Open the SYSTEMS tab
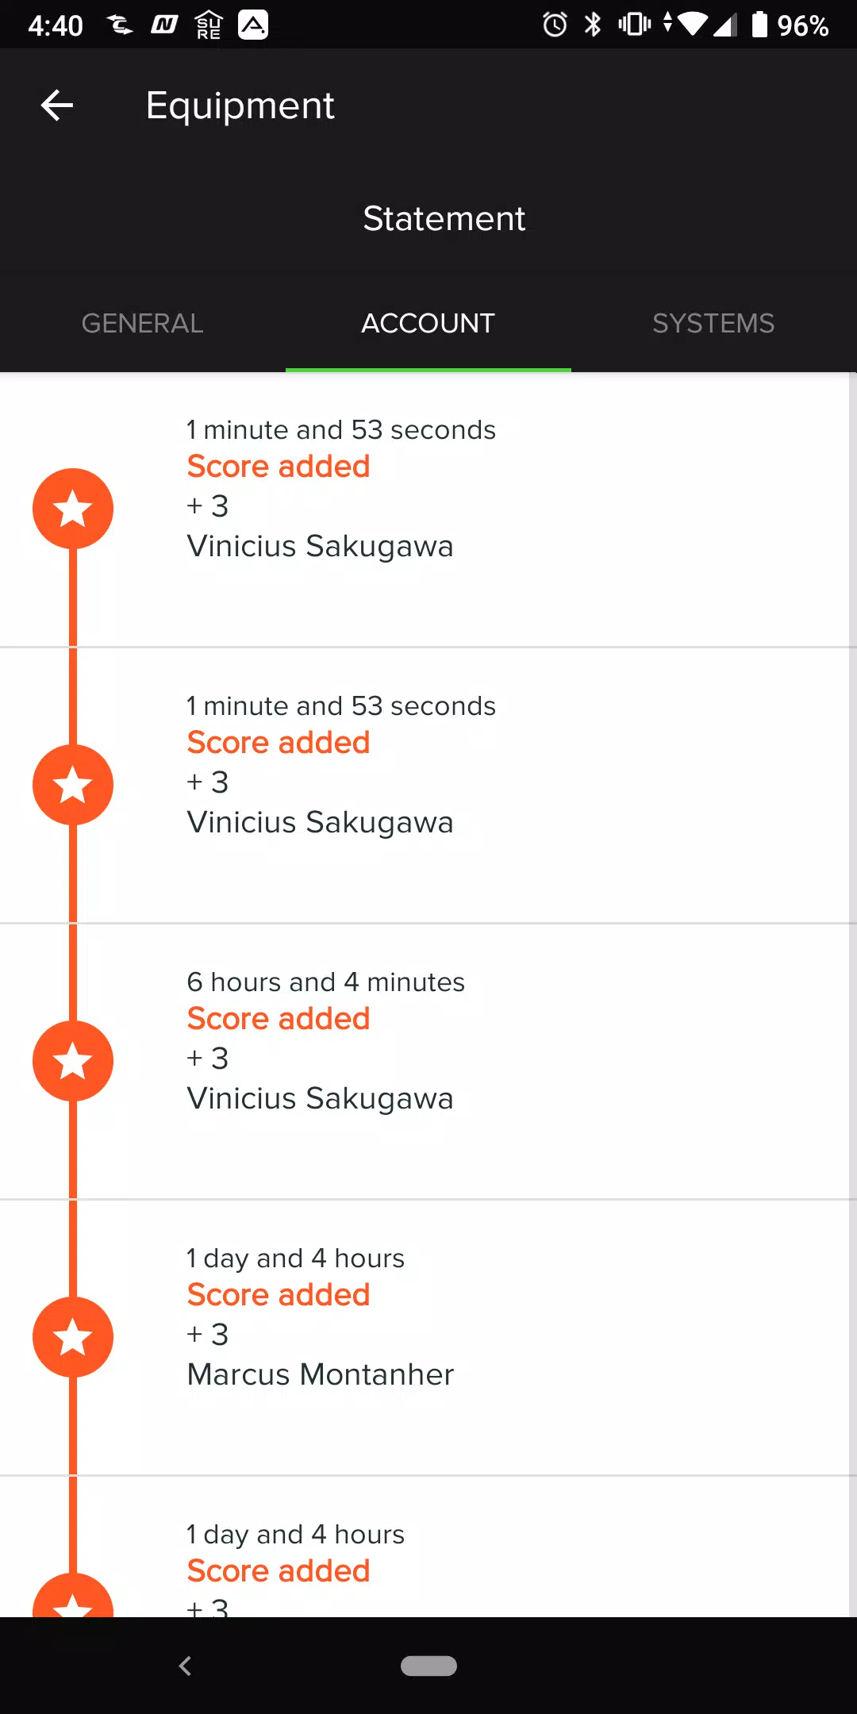 click(714, 323)
